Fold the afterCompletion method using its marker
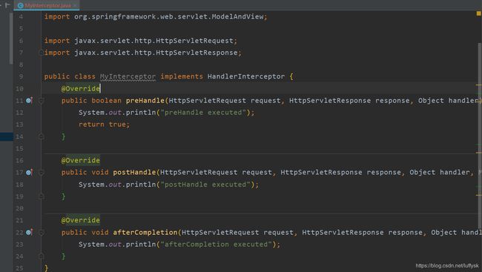Screen dimensions: 482x272 click(x=42, y=233)
